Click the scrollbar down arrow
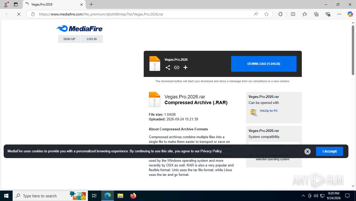The height and width of the screenshot is (201, 356). (x=353, y=186)
